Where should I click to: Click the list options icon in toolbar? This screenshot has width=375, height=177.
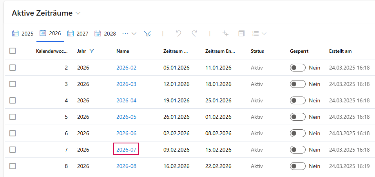[255, 34]
